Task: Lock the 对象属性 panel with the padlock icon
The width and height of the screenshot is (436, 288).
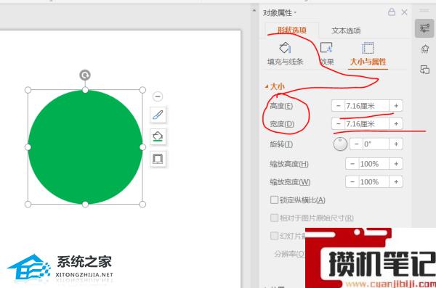Action: pos(392,12)
